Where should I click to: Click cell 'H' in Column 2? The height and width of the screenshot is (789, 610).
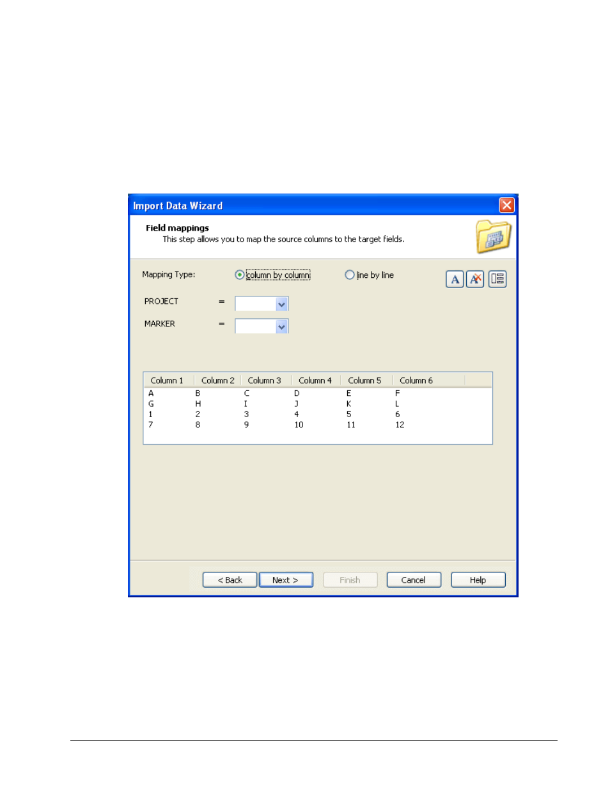198,404
